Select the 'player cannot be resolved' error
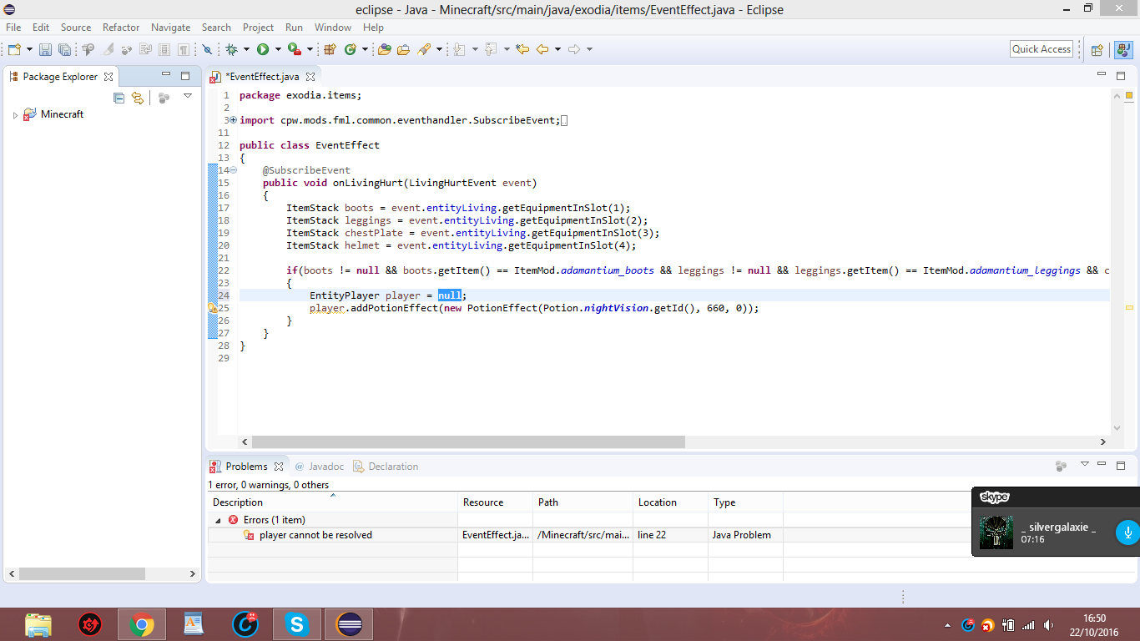The image size is (1140, 641). 315,535
